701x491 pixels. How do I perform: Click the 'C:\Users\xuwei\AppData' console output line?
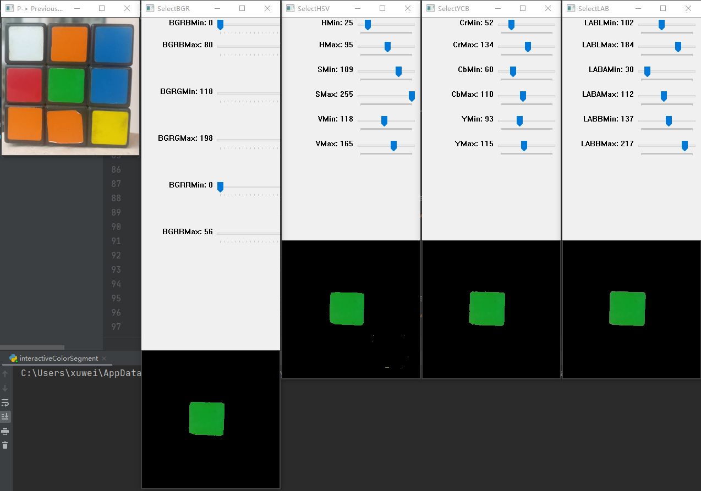click(81, 373)
